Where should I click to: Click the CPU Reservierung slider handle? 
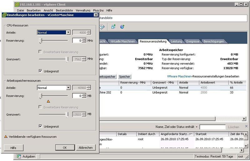click(x=40, y=41)
